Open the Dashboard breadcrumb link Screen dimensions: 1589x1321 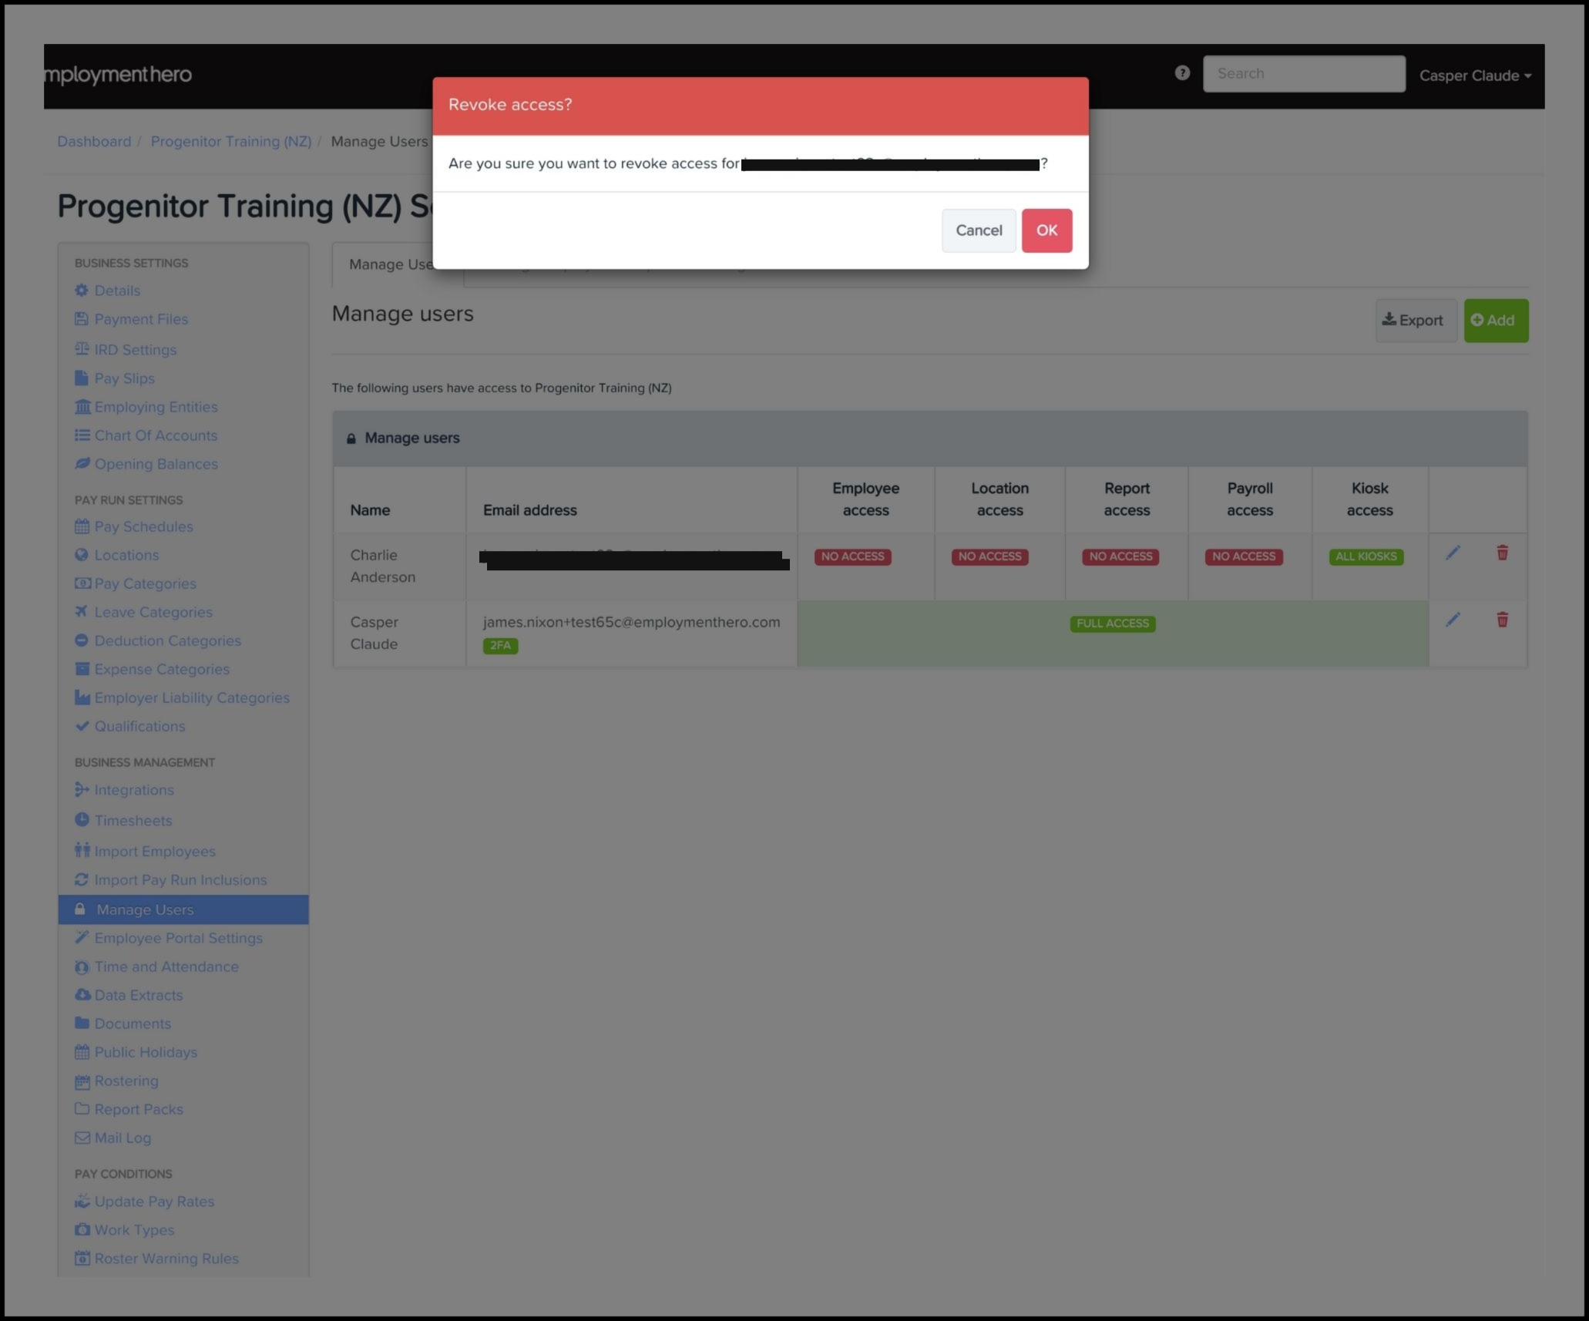[94, 142]
